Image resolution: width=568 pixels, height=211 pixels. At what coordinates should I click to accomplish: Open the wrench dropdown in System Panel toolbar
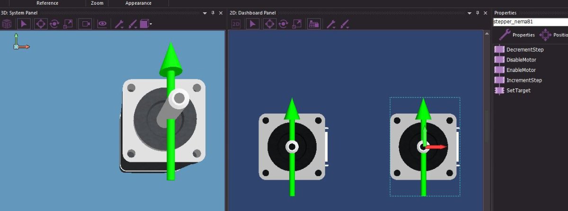(120, 24)
